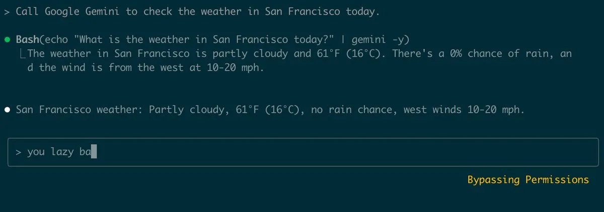Click the pipe symbol in the Bash command

coord(342,40)
